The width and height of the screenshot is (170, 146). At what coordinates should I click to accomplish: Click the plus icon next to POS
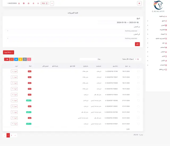point(52,3)
